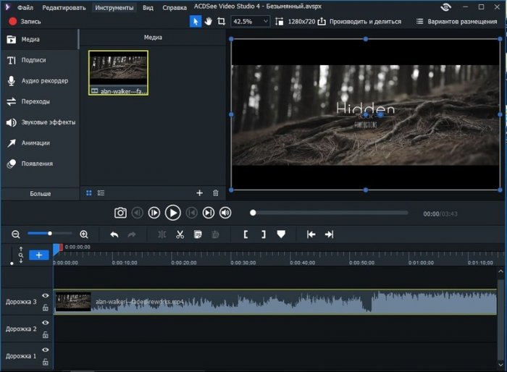Open the Справка menu
Image resolution: width=507 pixels, height=372 pixels.
click(174, 7)
